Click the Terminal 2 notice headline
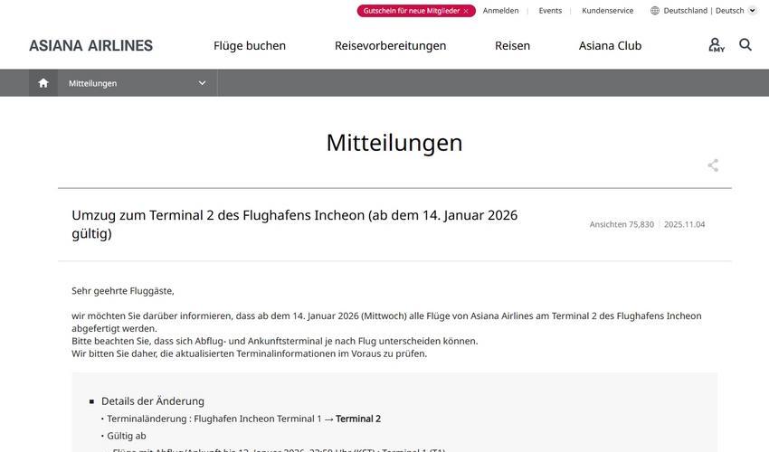Image resolution: width=769 pixels, height=452 pixels. [294, 224]
